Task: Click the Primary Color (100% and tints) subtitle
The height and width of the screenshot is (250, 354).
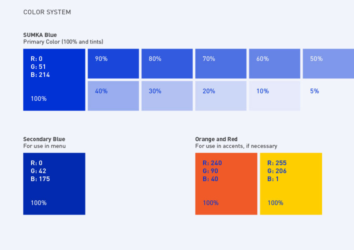Action: [x=63, y=42]
